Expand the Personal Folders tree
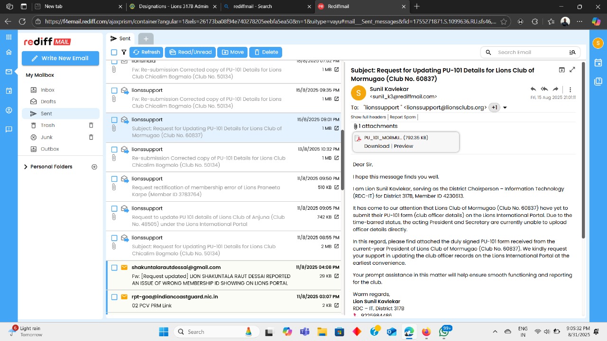The image size is (607, 341). [x=26, y=167]
